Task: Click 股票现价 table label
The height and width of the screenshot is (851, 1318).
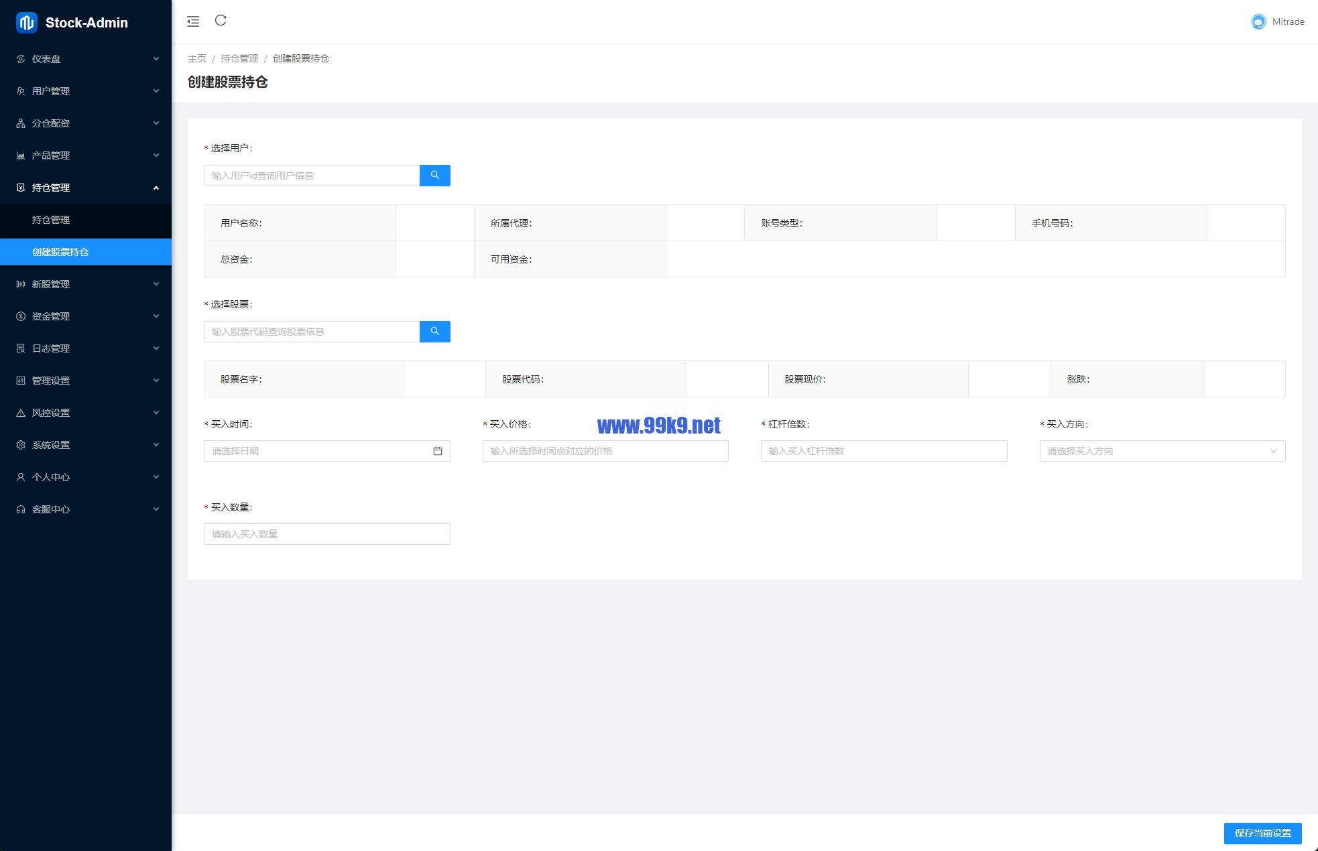Action: coord(805,379)
